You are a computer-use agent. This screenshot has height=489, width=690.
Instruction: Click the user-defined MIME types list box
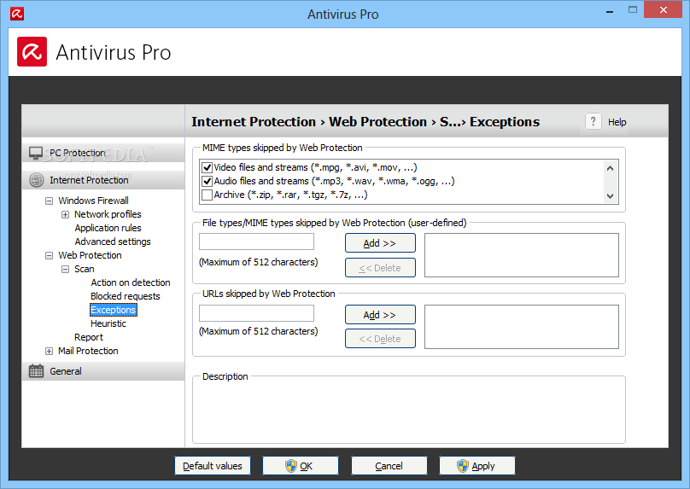[522, 255]
